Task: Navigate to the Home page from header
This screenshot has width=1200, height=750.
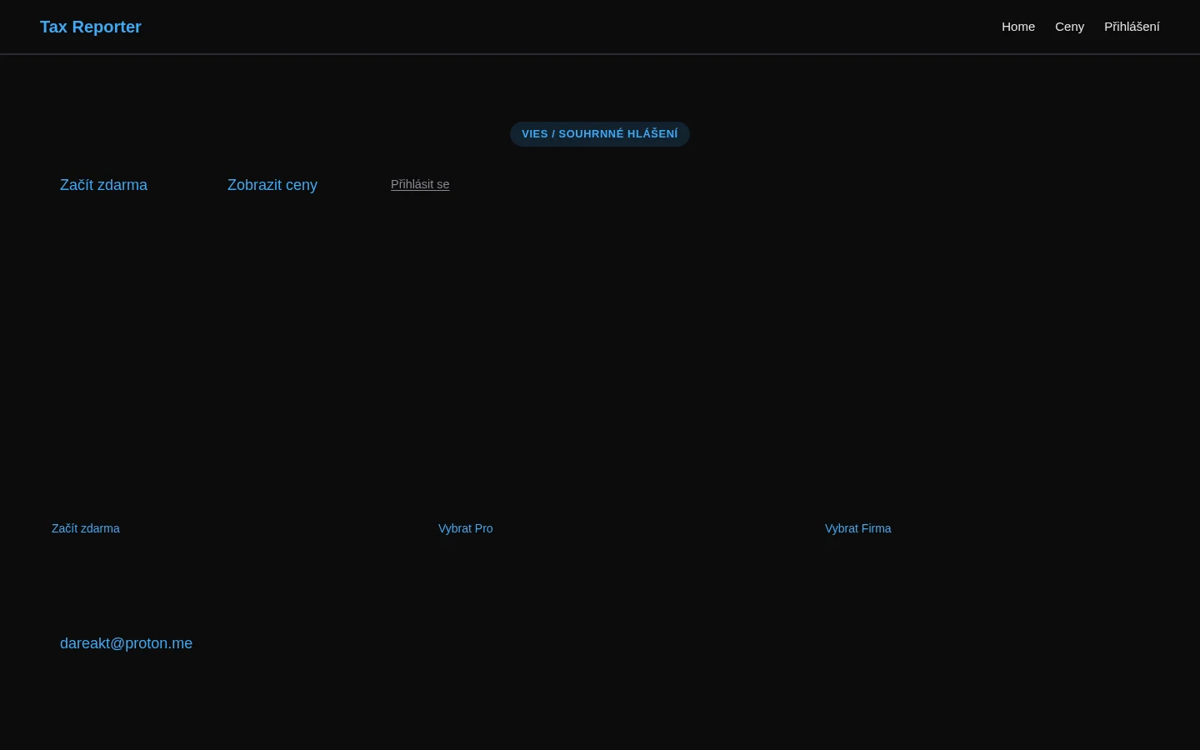Action: point(1017,27)
